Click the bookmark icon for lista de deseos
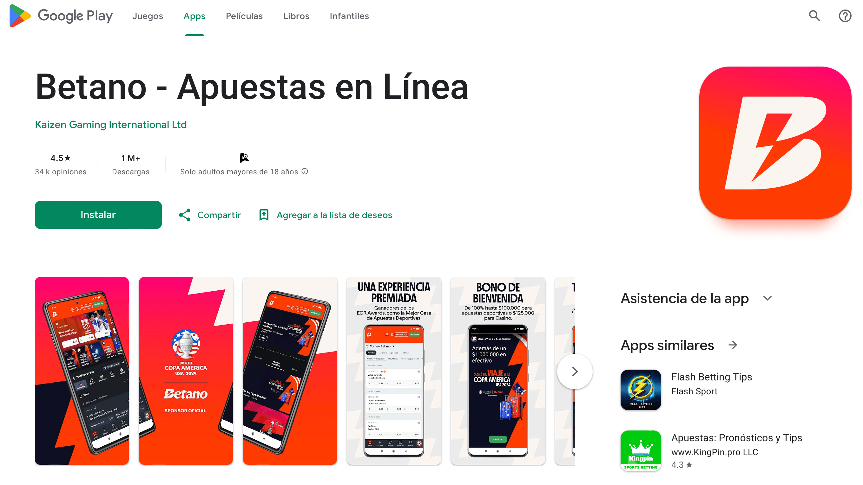 (264, 214)
